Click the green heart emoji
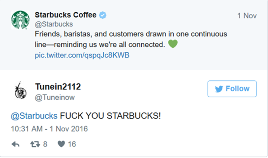 point(173,44)
